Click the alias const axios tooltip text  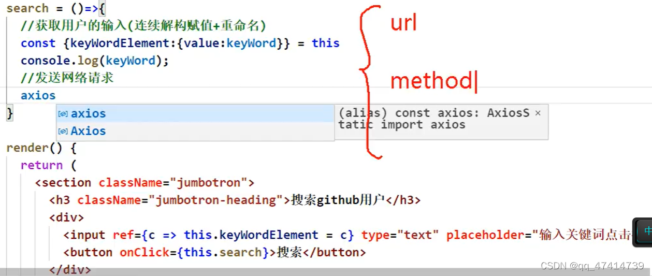[x=434, y=119]
